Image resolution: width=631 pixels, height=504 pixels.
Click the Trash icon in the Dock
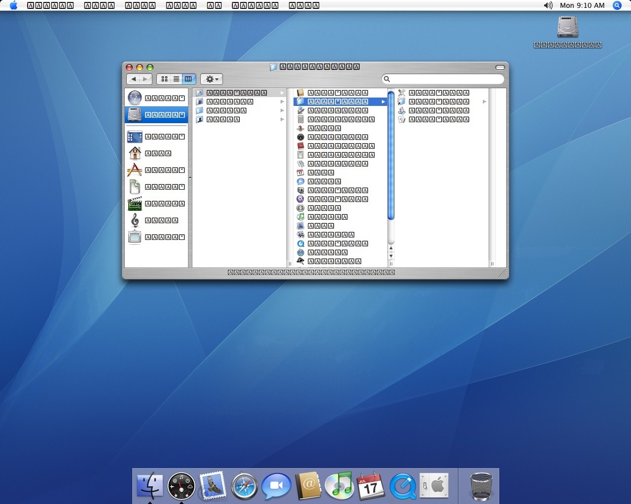point(481,486)
